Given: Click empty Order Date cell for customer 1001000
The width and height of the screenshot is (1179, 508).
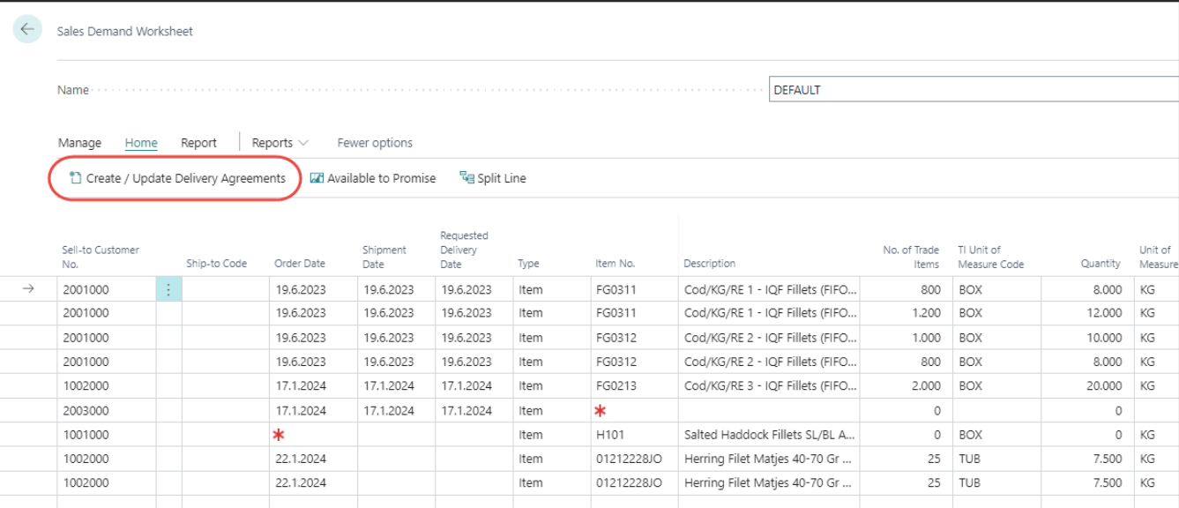Looking at the screenshot, I should coord(313,435).
